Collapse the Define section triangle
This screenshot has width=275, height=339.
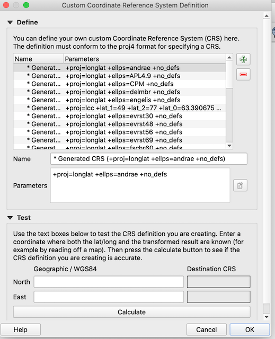pos(10,22)
